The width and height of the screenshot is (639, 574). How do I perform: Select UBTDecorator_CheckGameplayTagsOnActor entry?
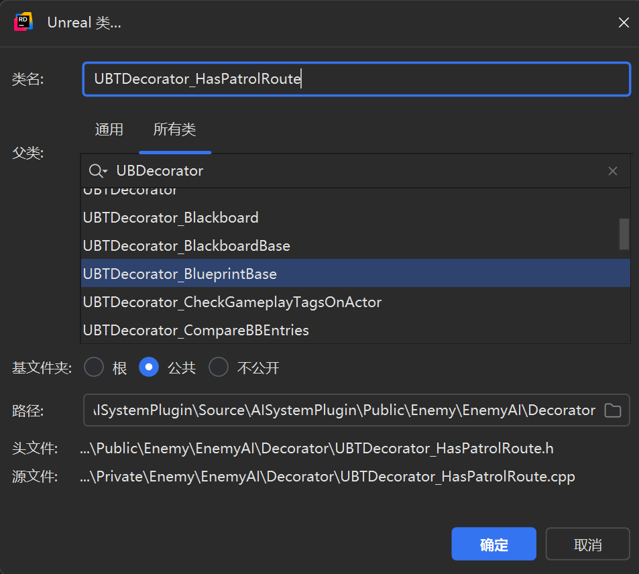(x=355, y=302)
